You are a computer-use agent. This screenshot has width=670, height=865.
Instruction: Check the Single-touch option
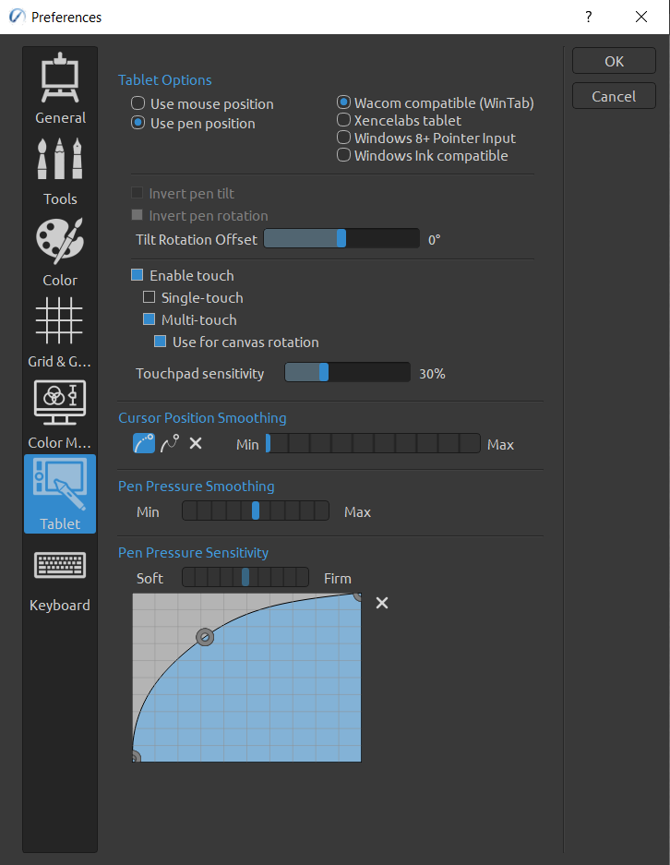coord(150,297)
